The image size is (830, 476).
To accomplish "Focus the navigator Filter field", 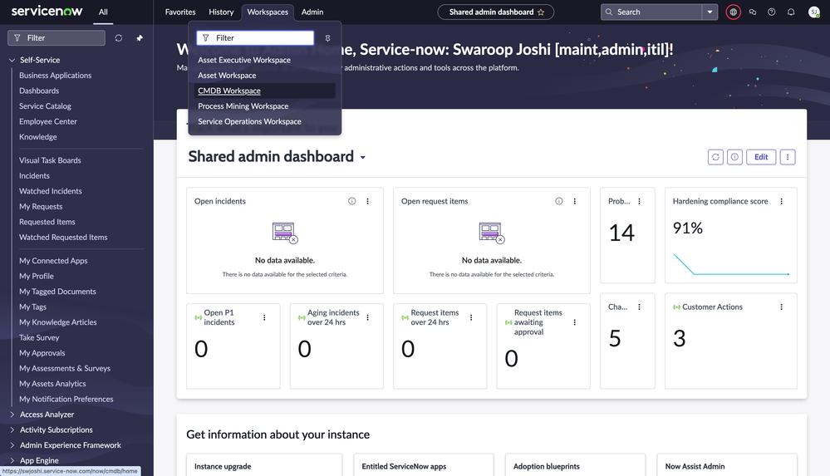I will 56,38.
